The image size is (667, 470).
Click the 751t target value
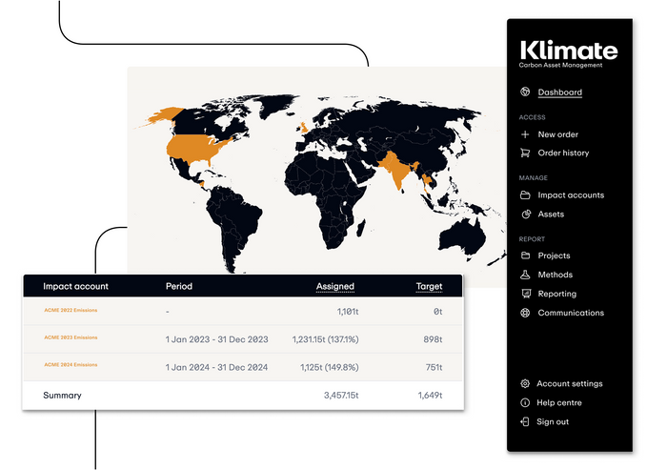pos(434,367)
